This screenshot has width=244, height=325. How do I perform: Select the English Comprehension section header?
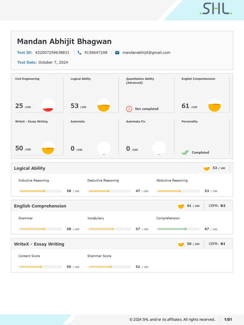click(40, 206)
